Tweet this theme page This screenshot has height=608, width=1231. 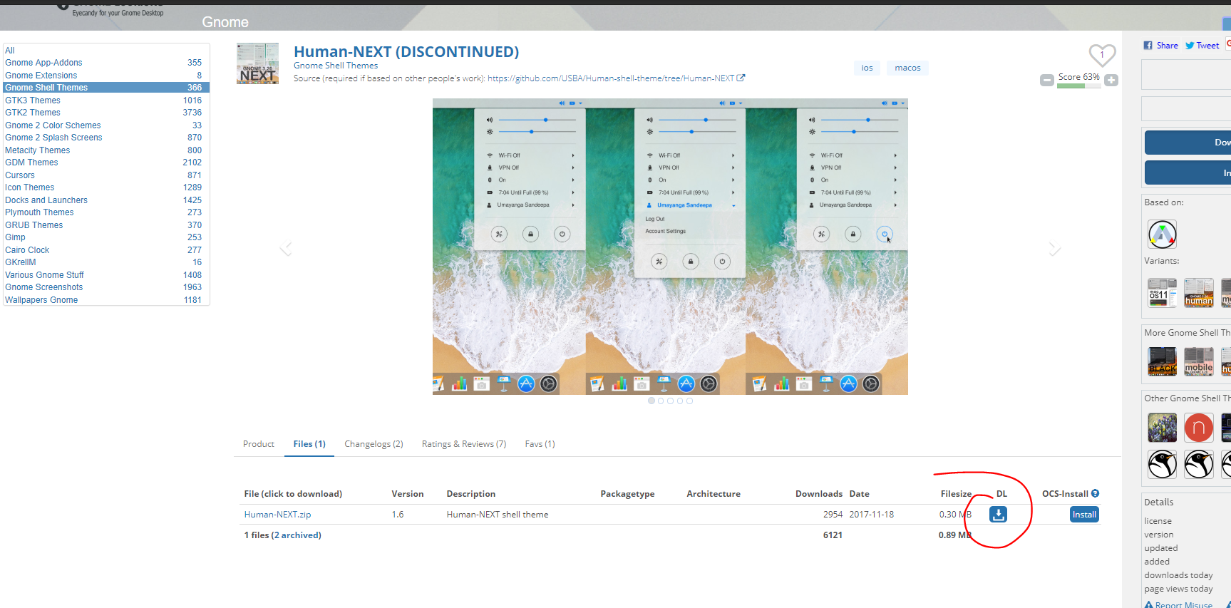pos(1202,45)
